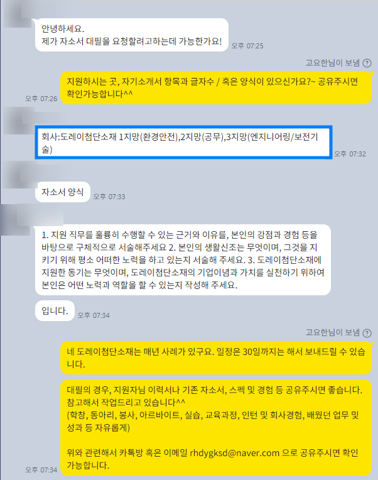Screen dimensions: 378x480
Task: Select the yellow 네 도레이첨단소재는 매년 사례 bubble
Action: pyautogui.click(x=216, y=358)
